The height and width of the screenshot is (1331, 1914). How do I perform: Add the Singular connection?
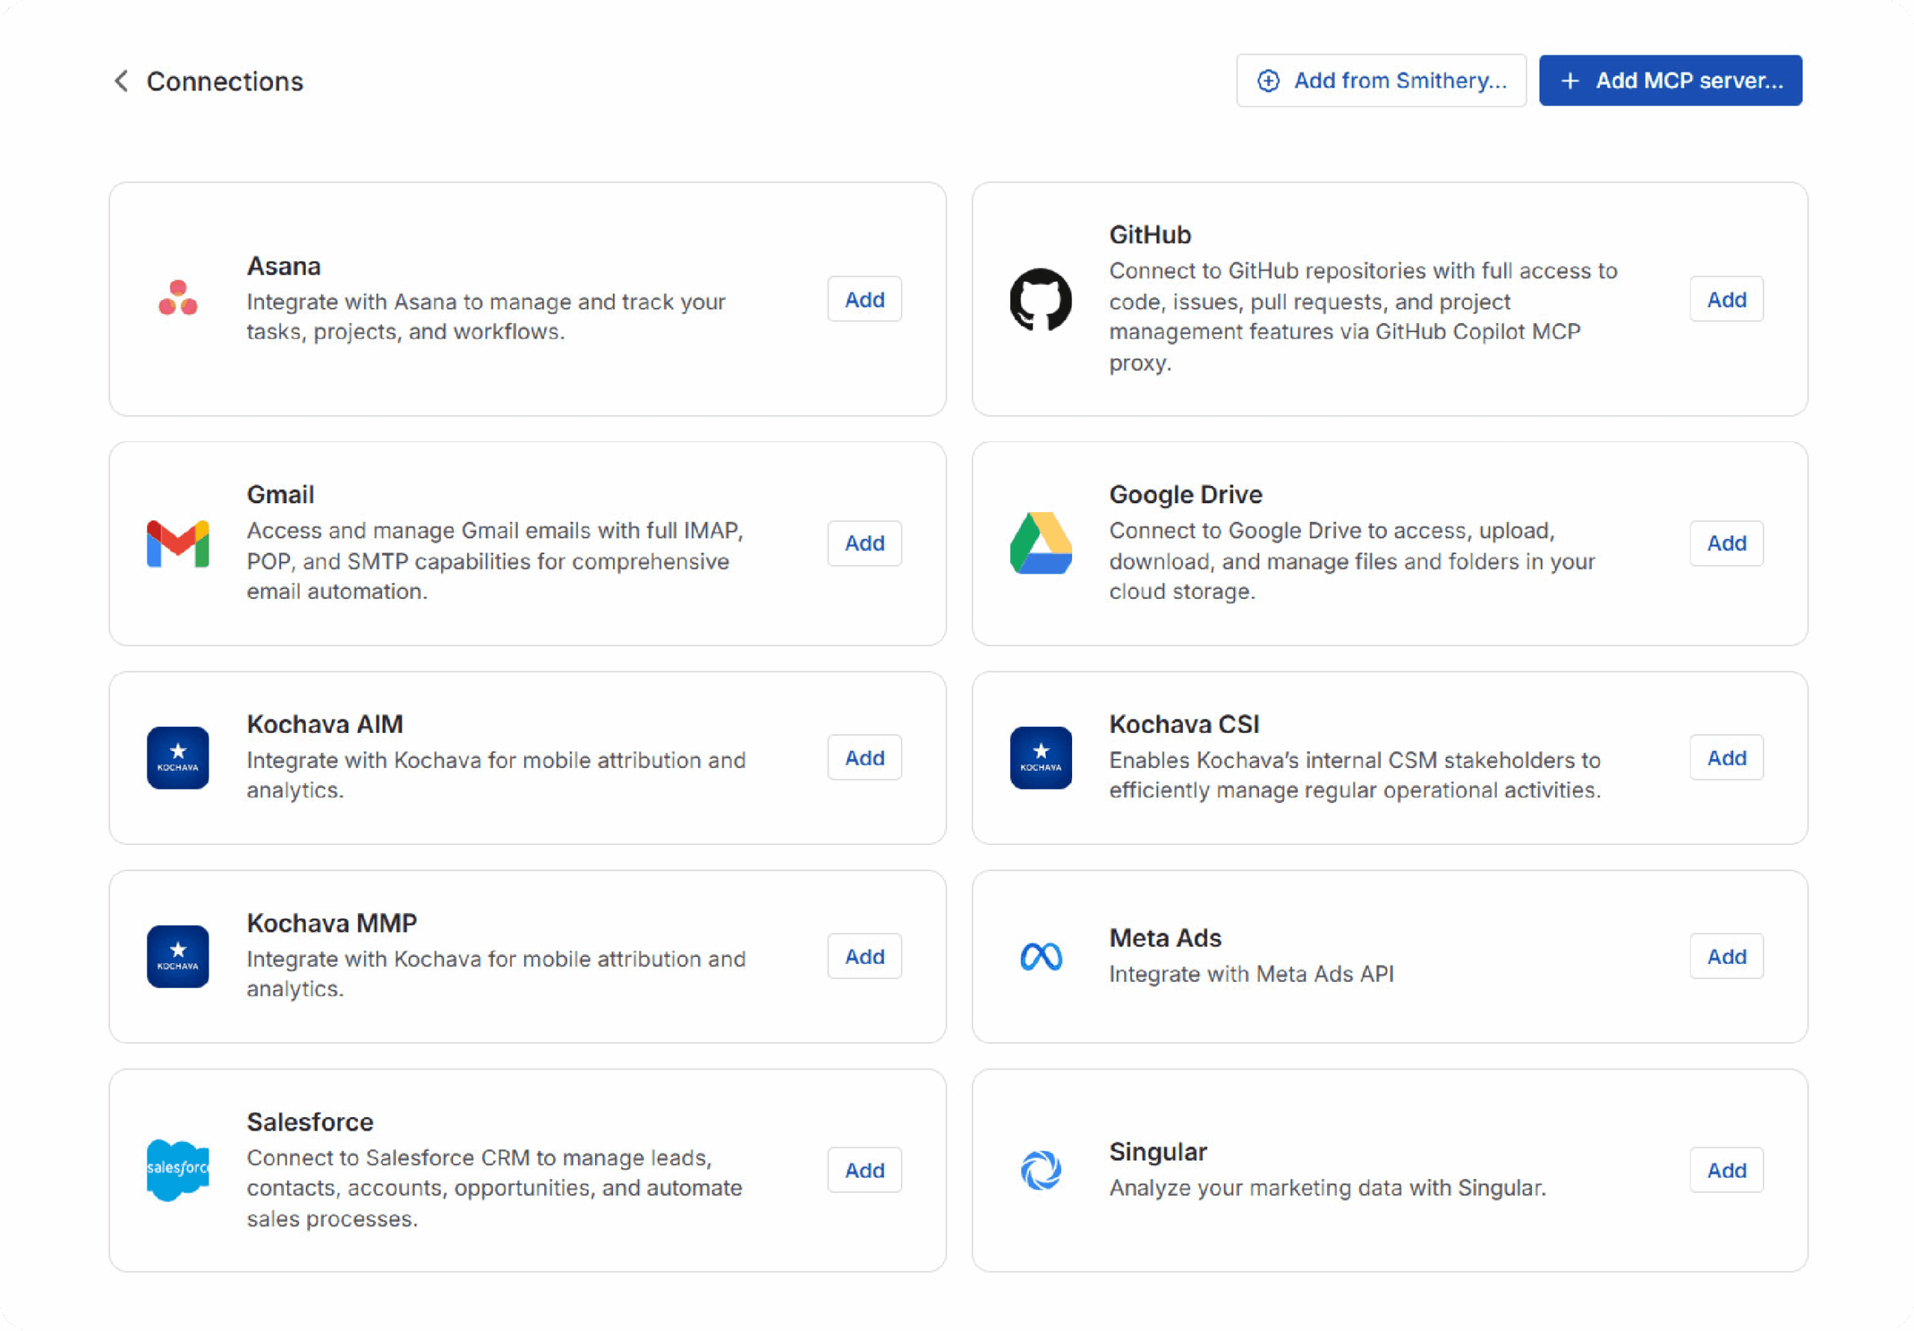[x=1726, y=1170]
